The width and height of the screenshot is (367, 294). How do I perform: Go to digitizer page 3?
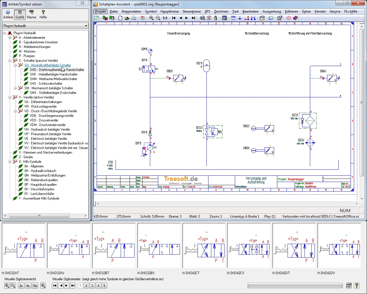tap(92, 286)
